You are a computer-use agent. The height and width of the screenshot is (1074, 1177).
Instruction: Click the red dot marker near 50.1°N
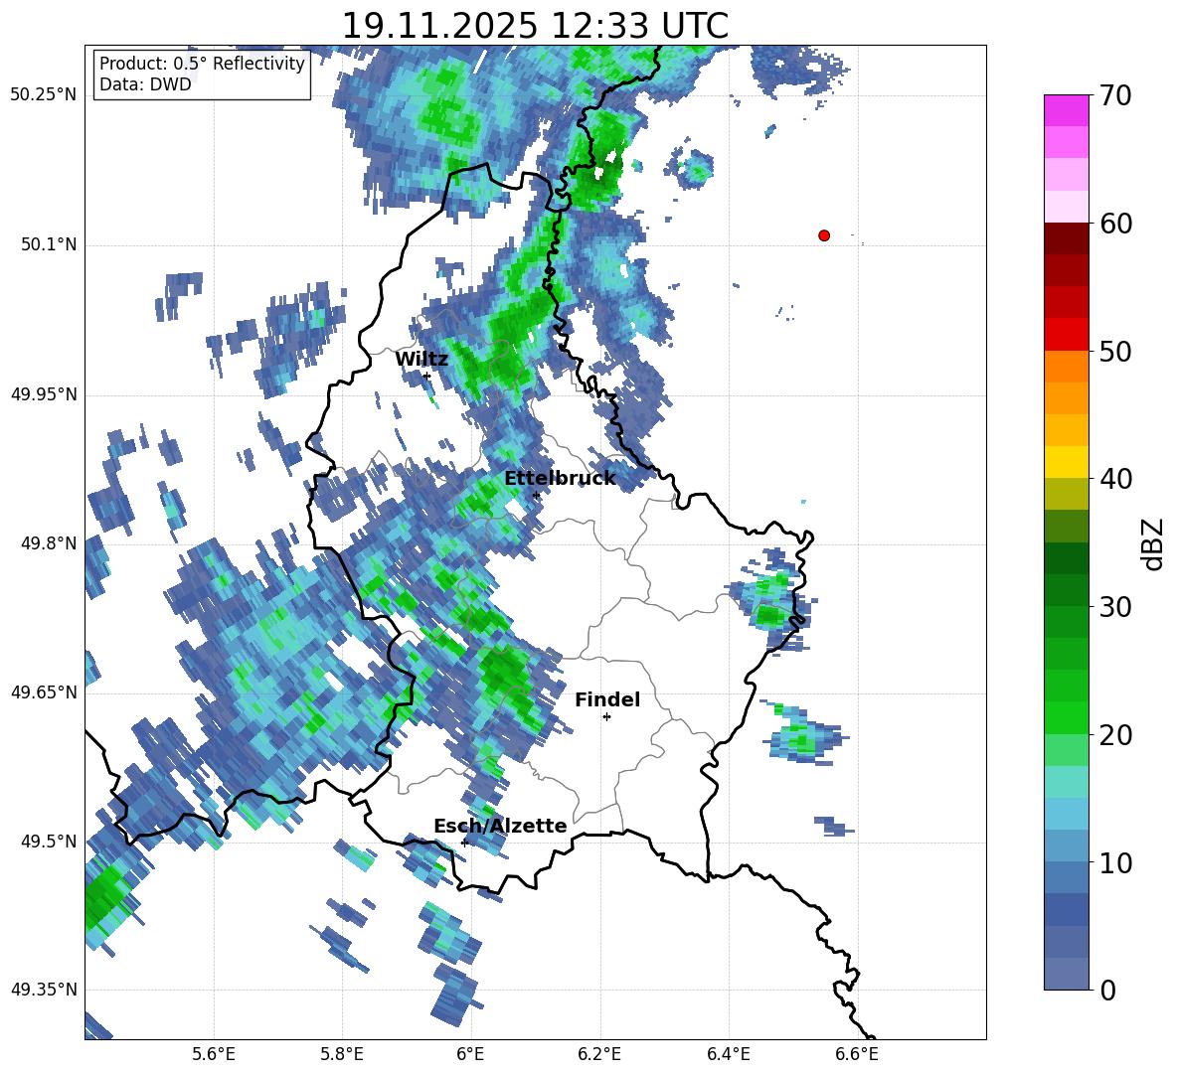click(824, 235)
